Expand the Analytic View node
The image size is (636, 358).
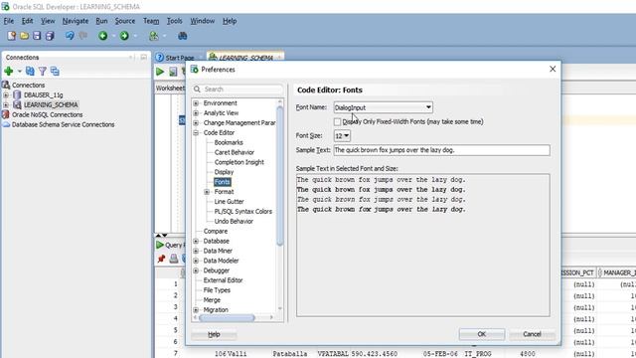point(196,112)
